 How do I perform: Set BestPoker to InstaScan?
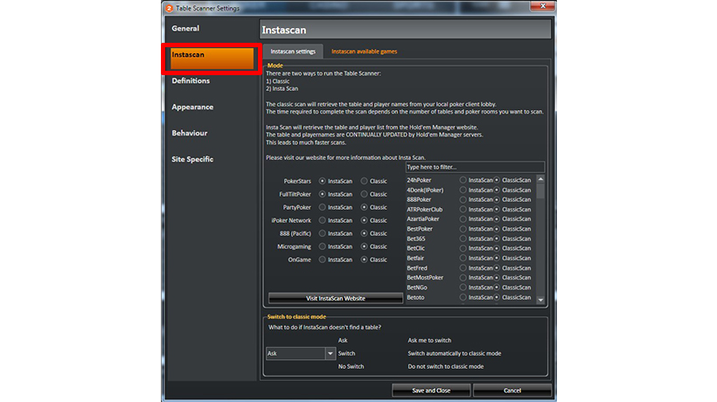[x=463, y=229]
